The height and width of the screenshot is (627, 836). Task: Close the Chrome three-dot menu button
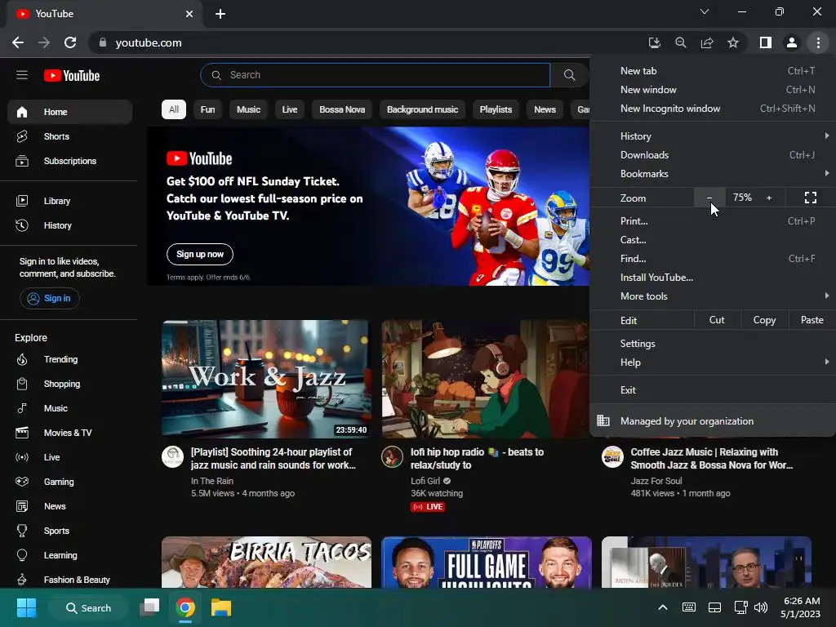[x=818, y=42]
